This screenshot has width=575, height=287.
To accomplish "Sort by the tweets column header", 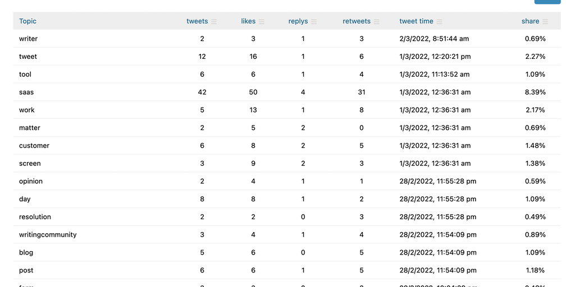I will click(x=197, y=21).
